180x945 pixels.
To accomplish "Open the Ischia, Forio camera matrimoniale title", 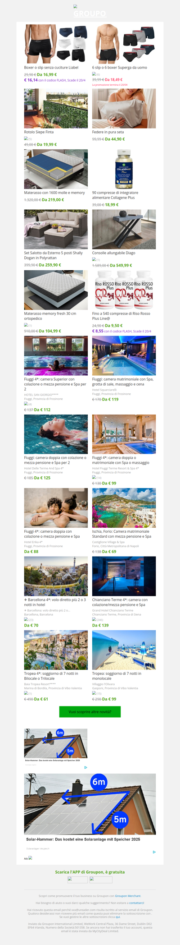I will (121, 534).
